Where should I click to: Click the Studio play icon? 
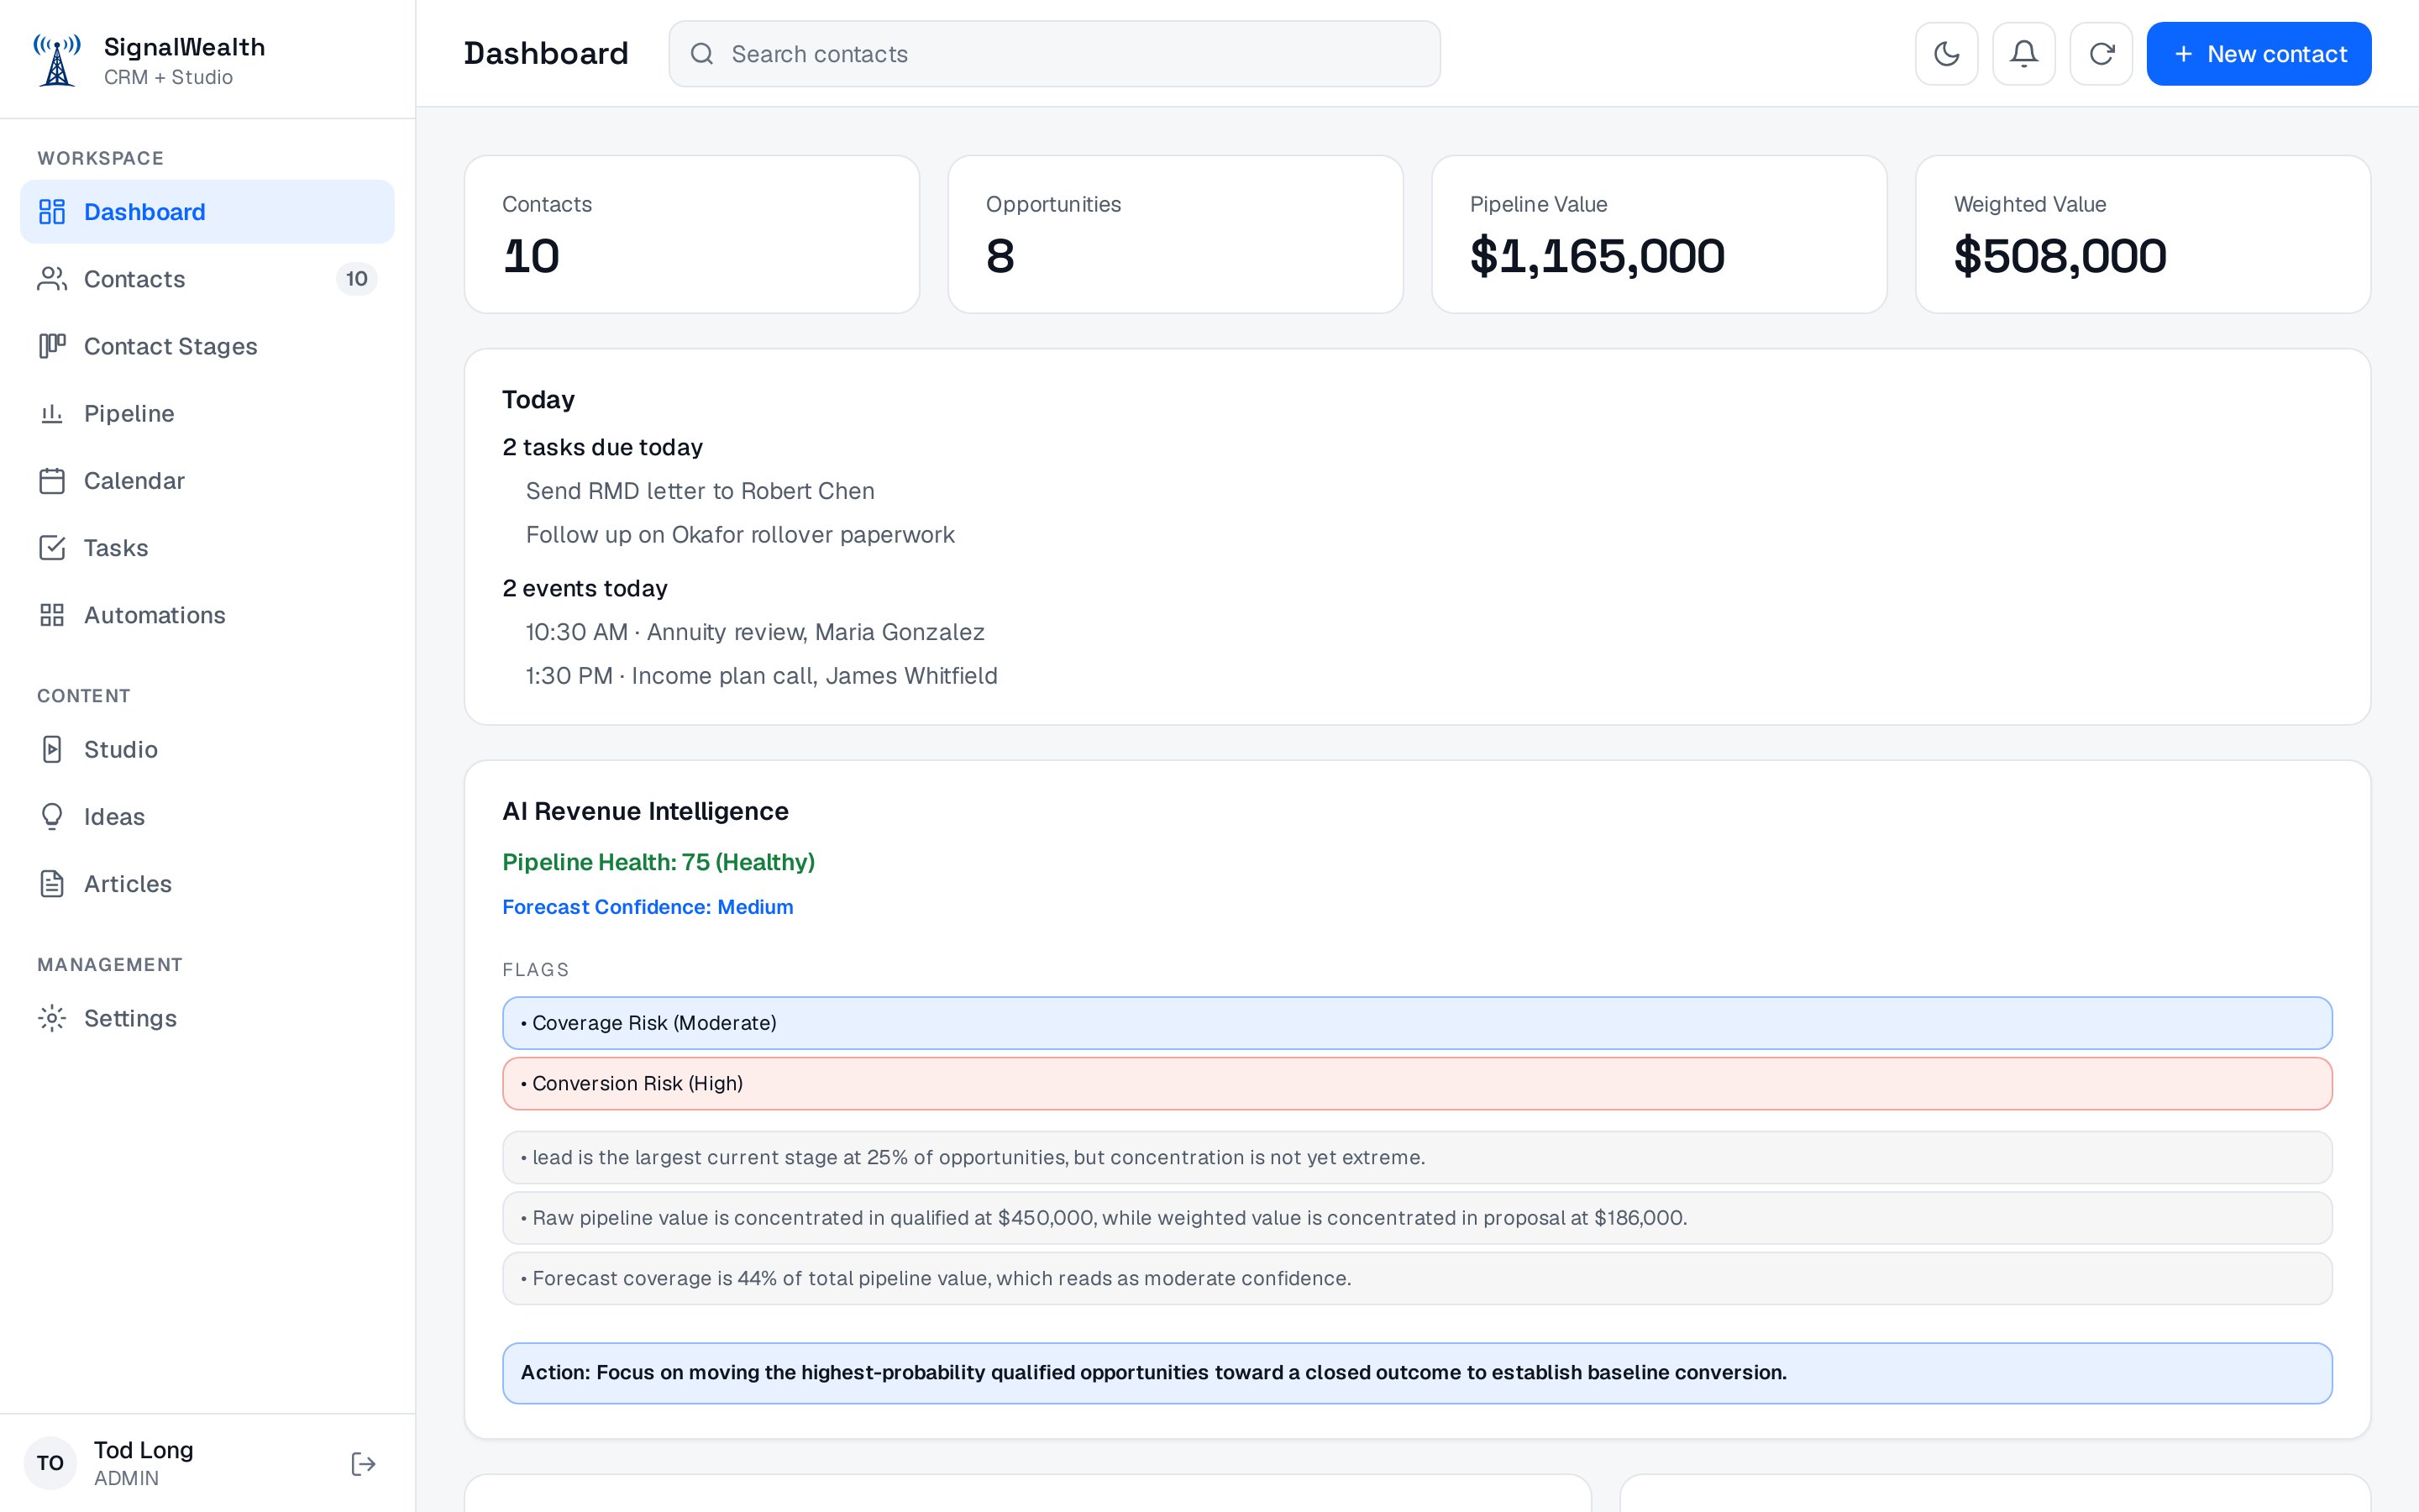(x=52, y=749)
